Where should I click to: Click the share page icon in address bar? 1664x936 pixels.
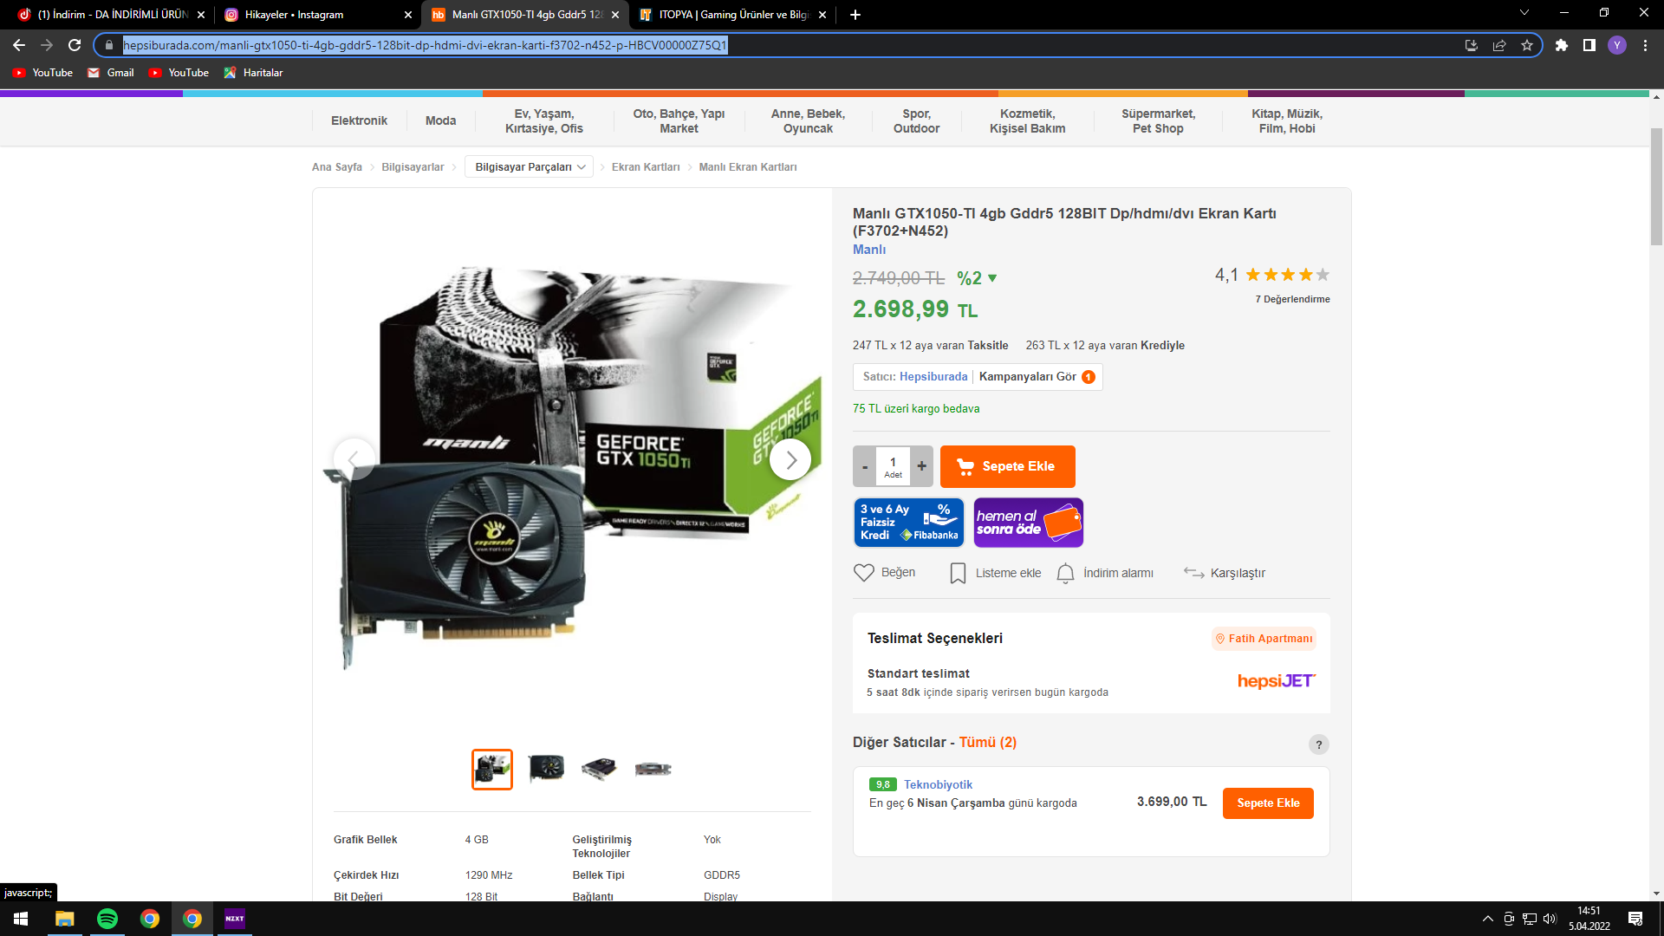1499,45
